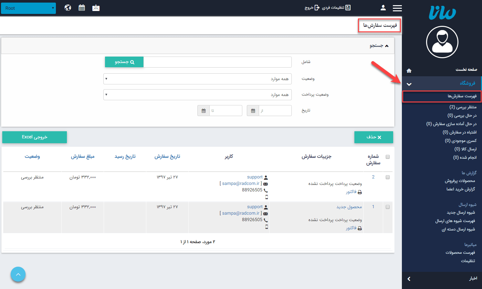Click the scroll-to-top arrow button
The height and width of the screenshot is (289, 482).
(18, 274)
